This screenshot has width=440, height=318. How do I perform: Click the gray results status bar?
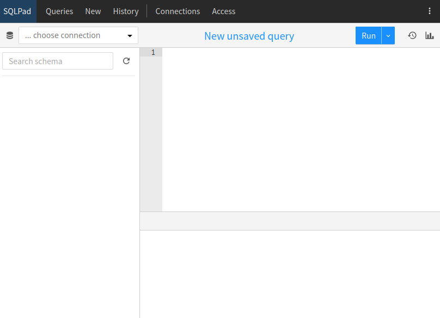coord(290,221)
